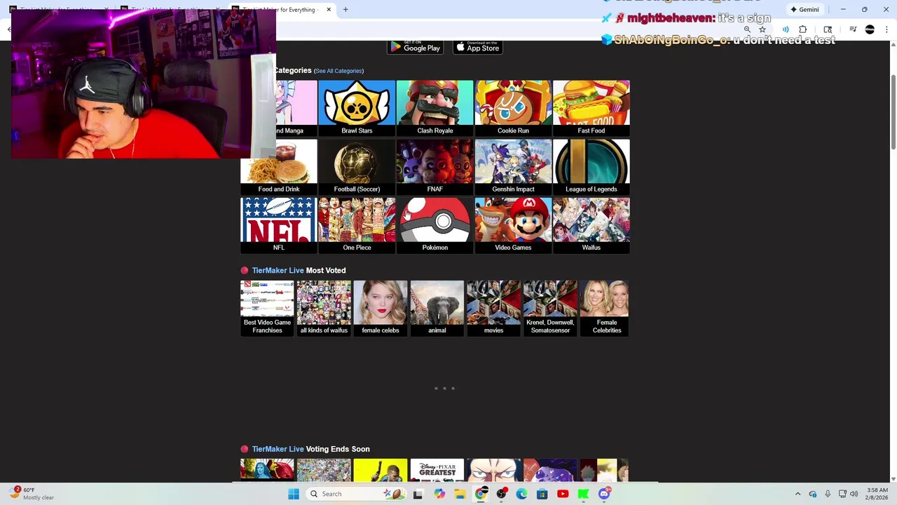Open the League of Legends category
Screen dimensions: 897x505
591,167
